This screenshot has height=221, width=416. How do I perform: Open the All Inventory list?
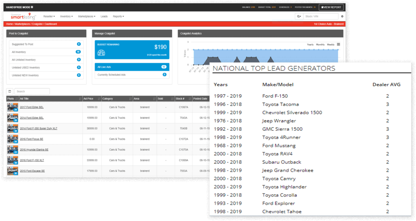click(x=46, y=52)
